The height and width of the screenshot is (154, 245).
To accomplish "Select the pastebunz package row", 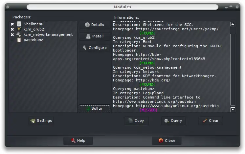I will (x=43, y=40).
